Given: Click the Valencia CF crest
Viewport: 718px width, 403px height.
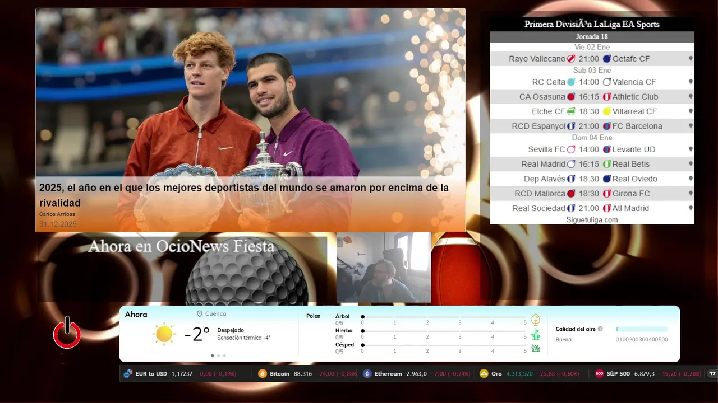Looking at the screenshot, I should click(x=606, y=82).
